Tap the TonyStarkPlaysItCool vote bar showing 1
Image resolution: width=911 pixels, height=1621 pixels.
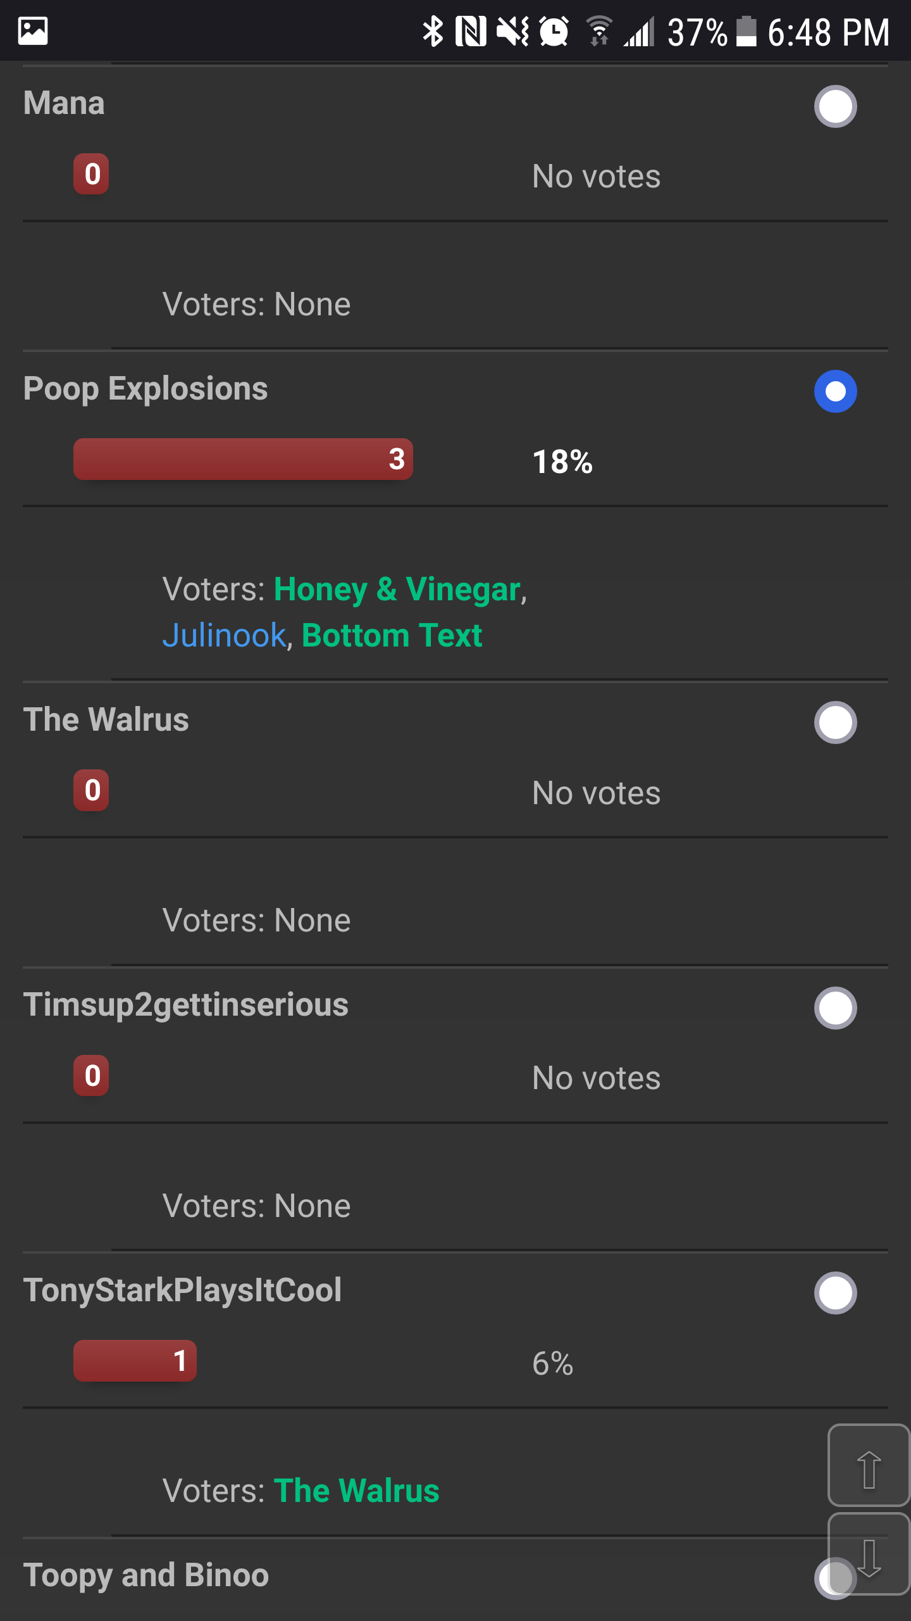(135, 1361)
